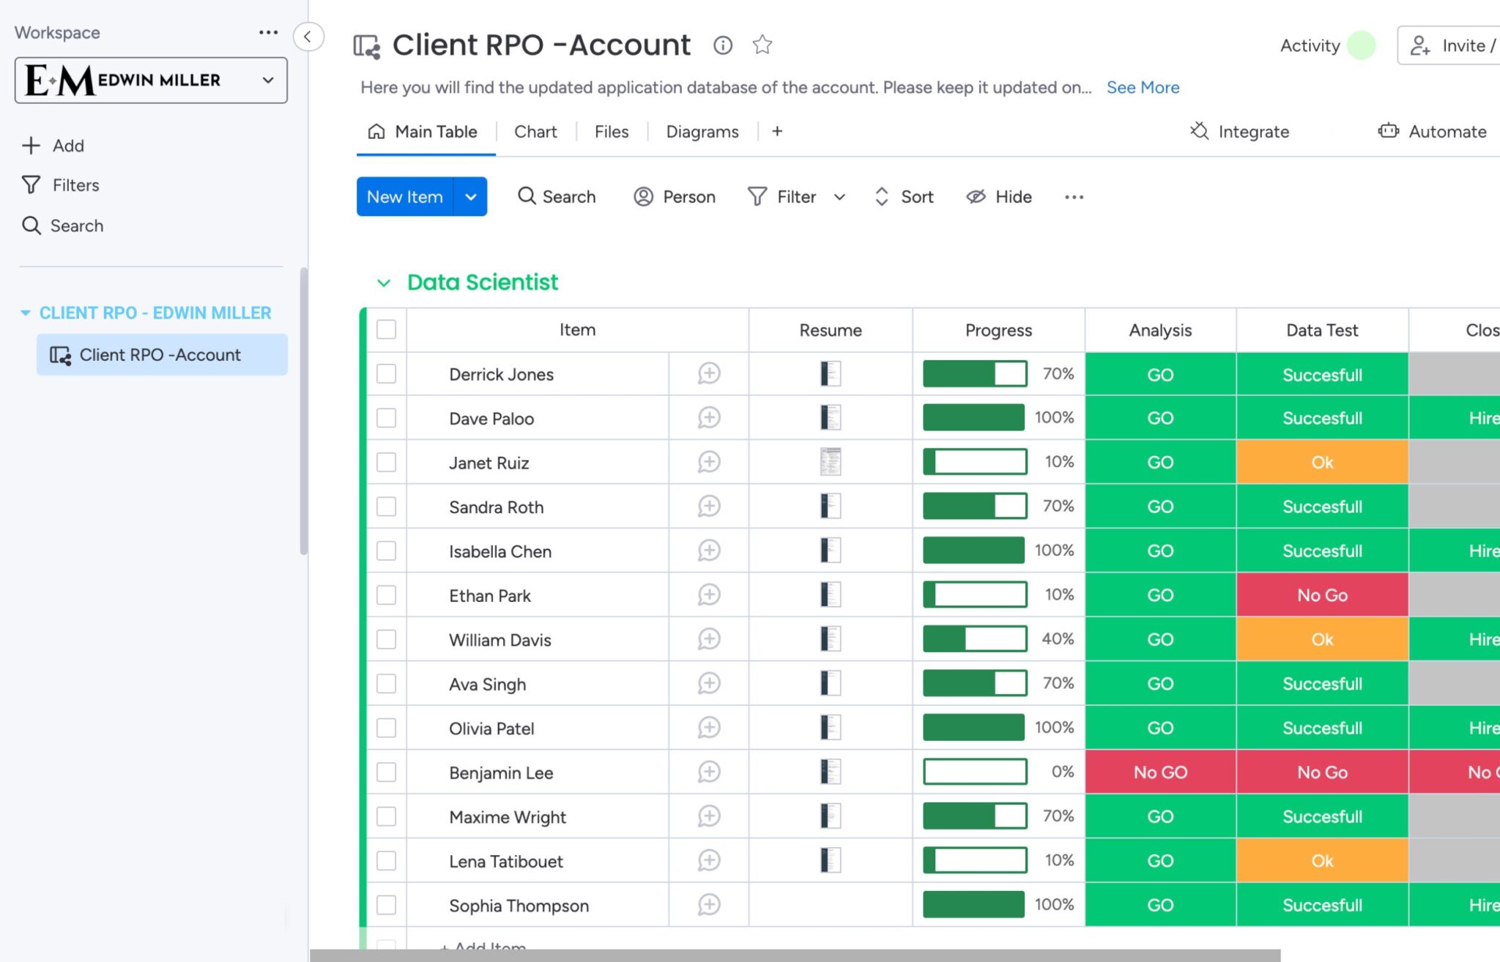The width and height of the screenshot is (1500, 962).
Task: Click the See More link in description
Action: click(x=1143, y=86)
